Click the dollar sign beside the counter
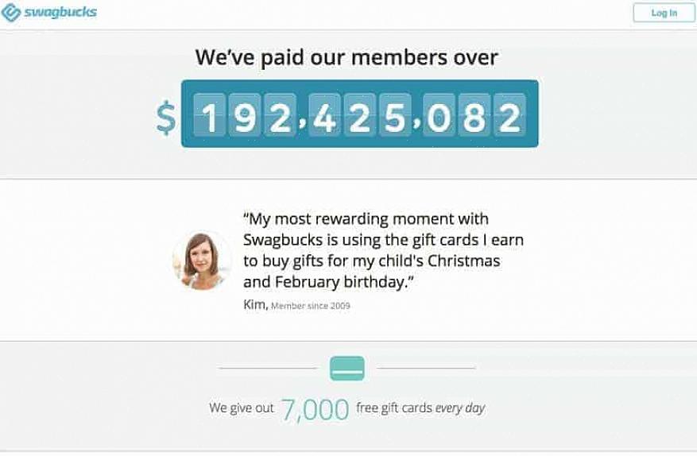Screen dimensions: 697x456 point(166,118)
